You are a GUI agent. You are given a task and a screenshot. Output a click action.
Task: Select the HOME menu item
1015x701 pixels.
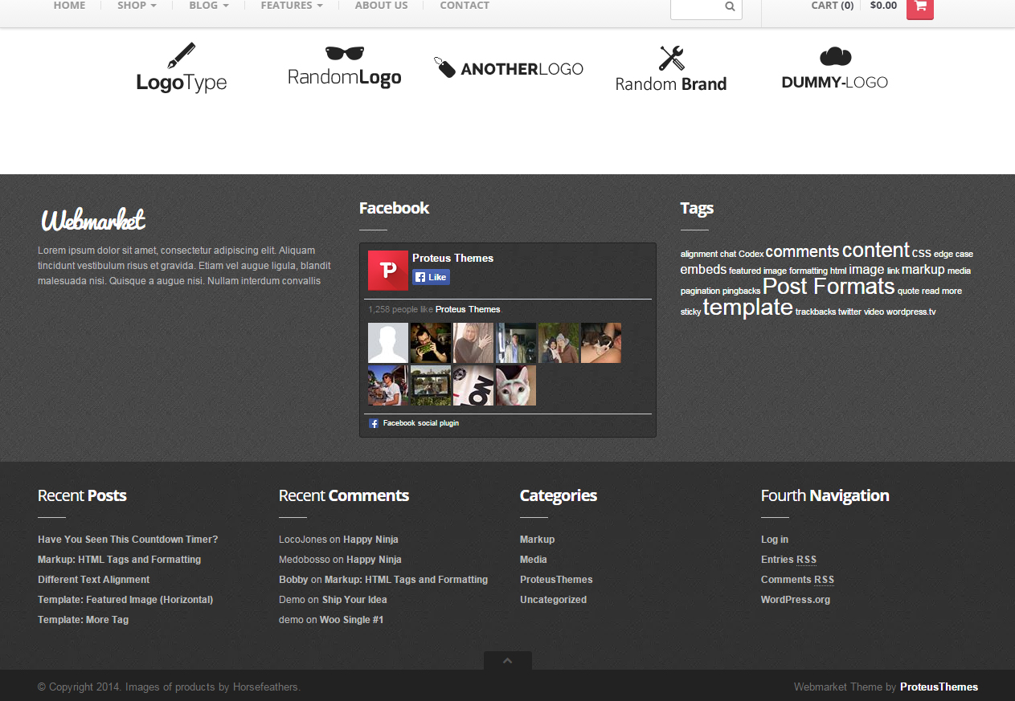69,6
